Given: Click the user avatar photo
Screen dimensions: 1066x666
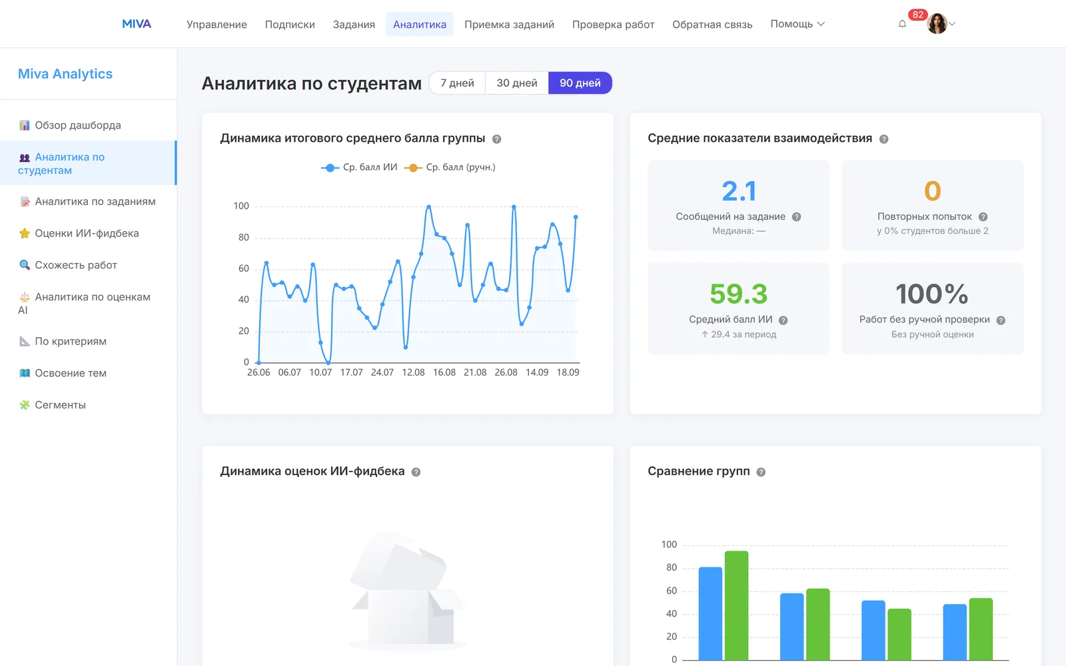Looking at the screenshot, I should pos(937,24).
